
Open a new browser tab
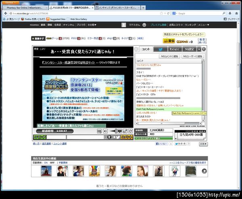(x=143, y=8)
